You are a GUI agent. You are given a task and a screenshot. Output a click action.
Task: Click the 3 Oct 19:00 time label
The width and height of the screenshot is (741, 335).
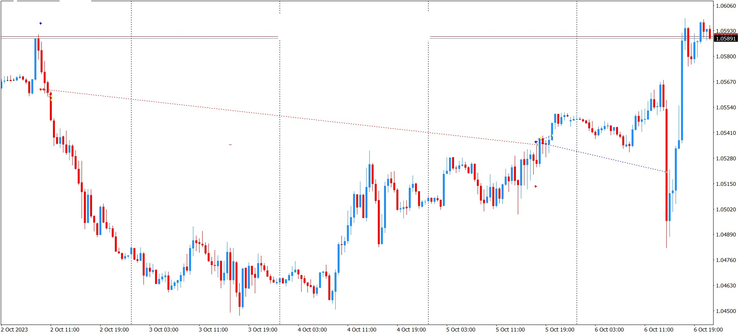263,330
